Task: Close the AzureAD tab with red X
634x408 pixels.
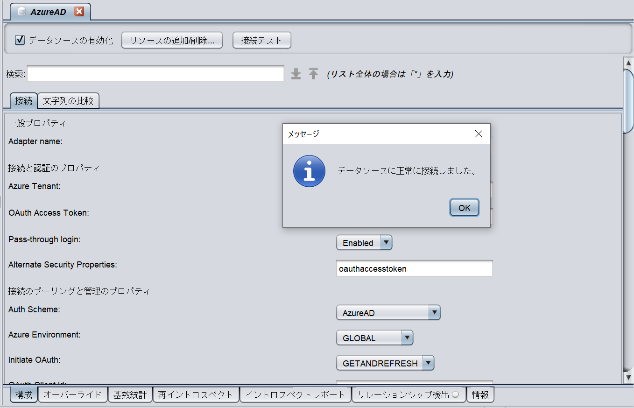Action: pos(79,12)
